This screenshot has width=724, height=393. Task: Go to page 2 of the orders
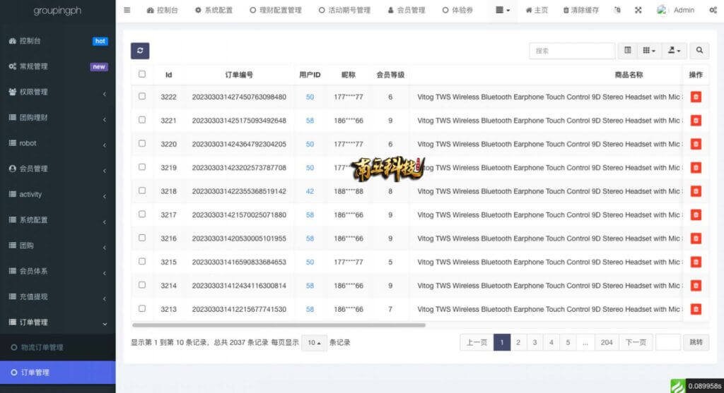tap(518, 343)
